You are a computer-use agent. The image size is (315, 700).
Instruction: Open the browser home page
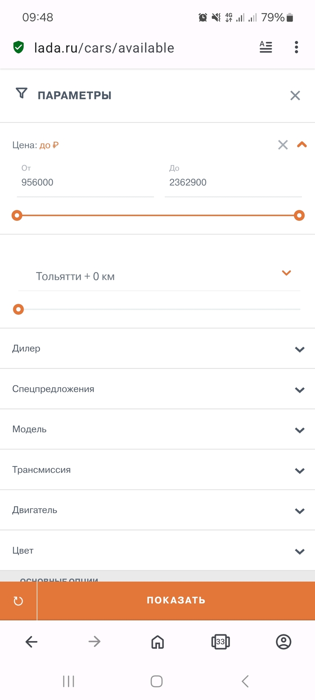[157, 642]
